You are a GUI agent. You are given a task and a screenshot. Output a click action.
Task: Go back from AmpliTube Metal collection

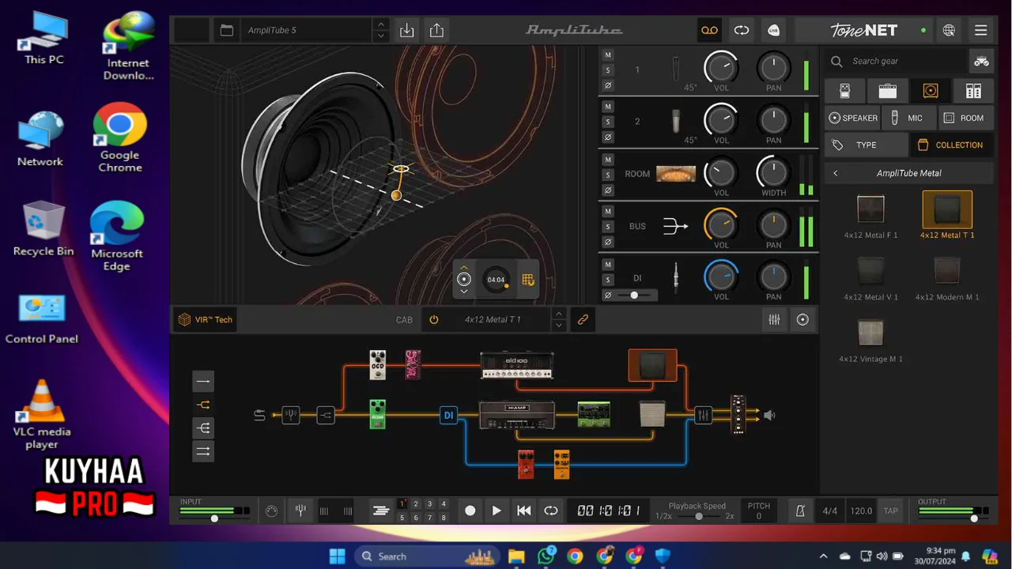tap(835, 173)
